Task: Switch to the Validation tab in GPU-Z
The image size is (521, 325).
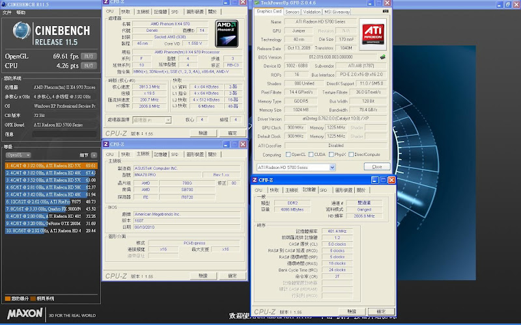Action: [312, 12]
